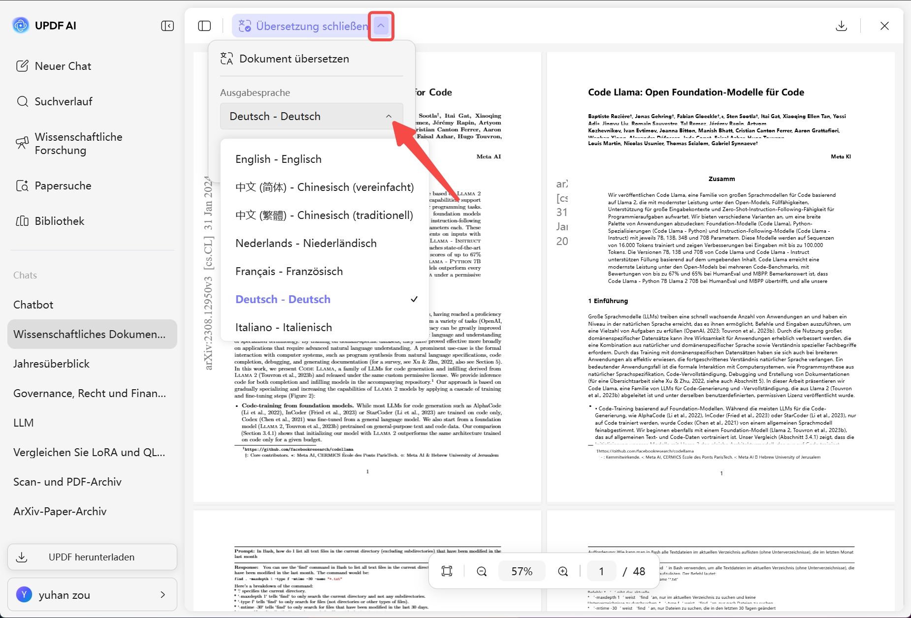Viewport: 911px width, 618px height.
Task: Open Scan- und PDF-Archiv chat
Action: pos(92,482)
